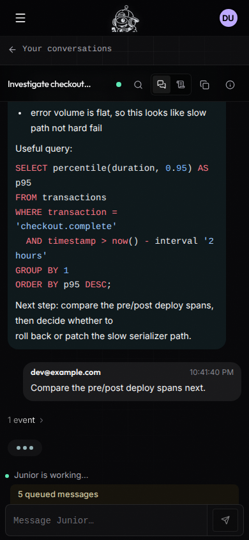
Task: Expand the typing dots indicator
Action: coord(25,448)
